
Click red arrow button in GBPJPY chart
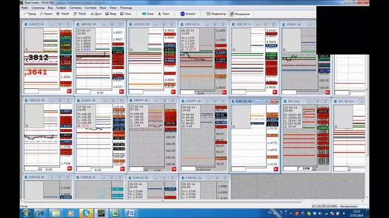[x=174, y=169]
